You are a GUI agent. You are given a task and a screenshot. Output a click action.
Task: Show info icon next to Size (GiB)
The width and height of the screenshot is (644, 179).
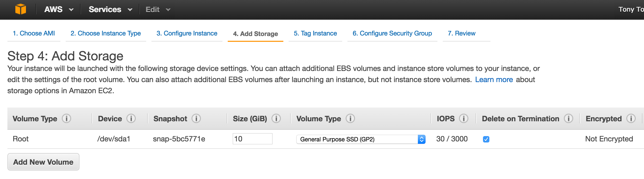[276, 118]
